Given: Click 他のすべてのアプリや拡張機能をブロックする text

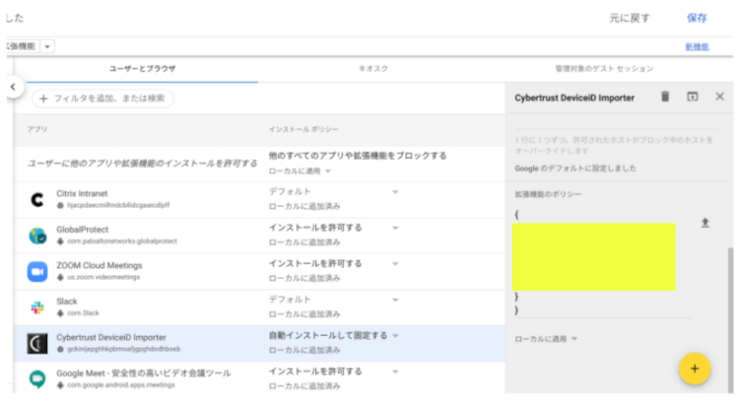Looking at the screenshot, I should click(x=358, y=156).
